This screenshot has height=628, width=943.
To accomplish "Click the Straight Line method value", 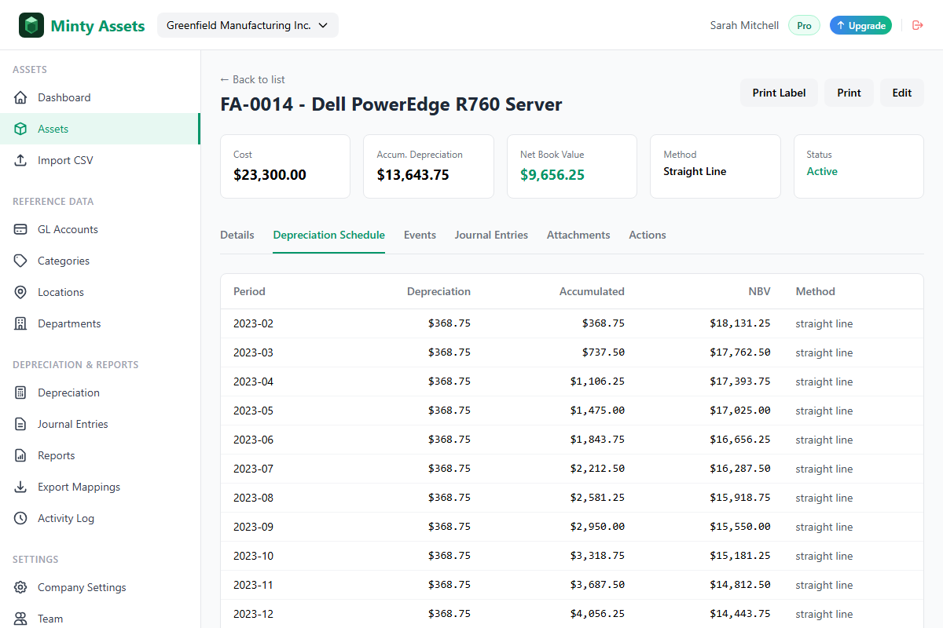I will click(x=695, y=171).
